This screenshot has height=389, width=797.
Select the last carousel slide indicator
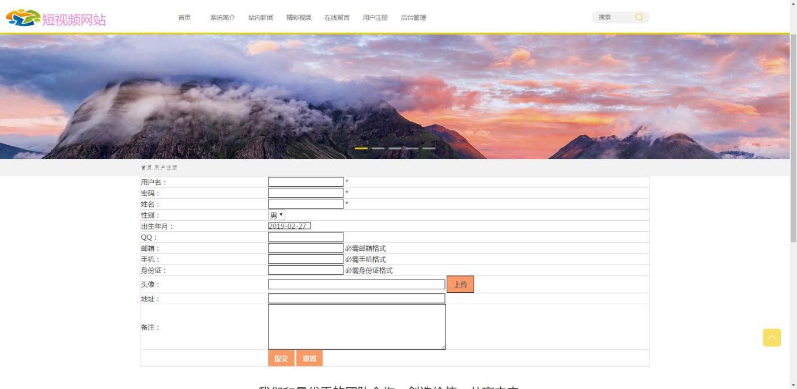429,149
